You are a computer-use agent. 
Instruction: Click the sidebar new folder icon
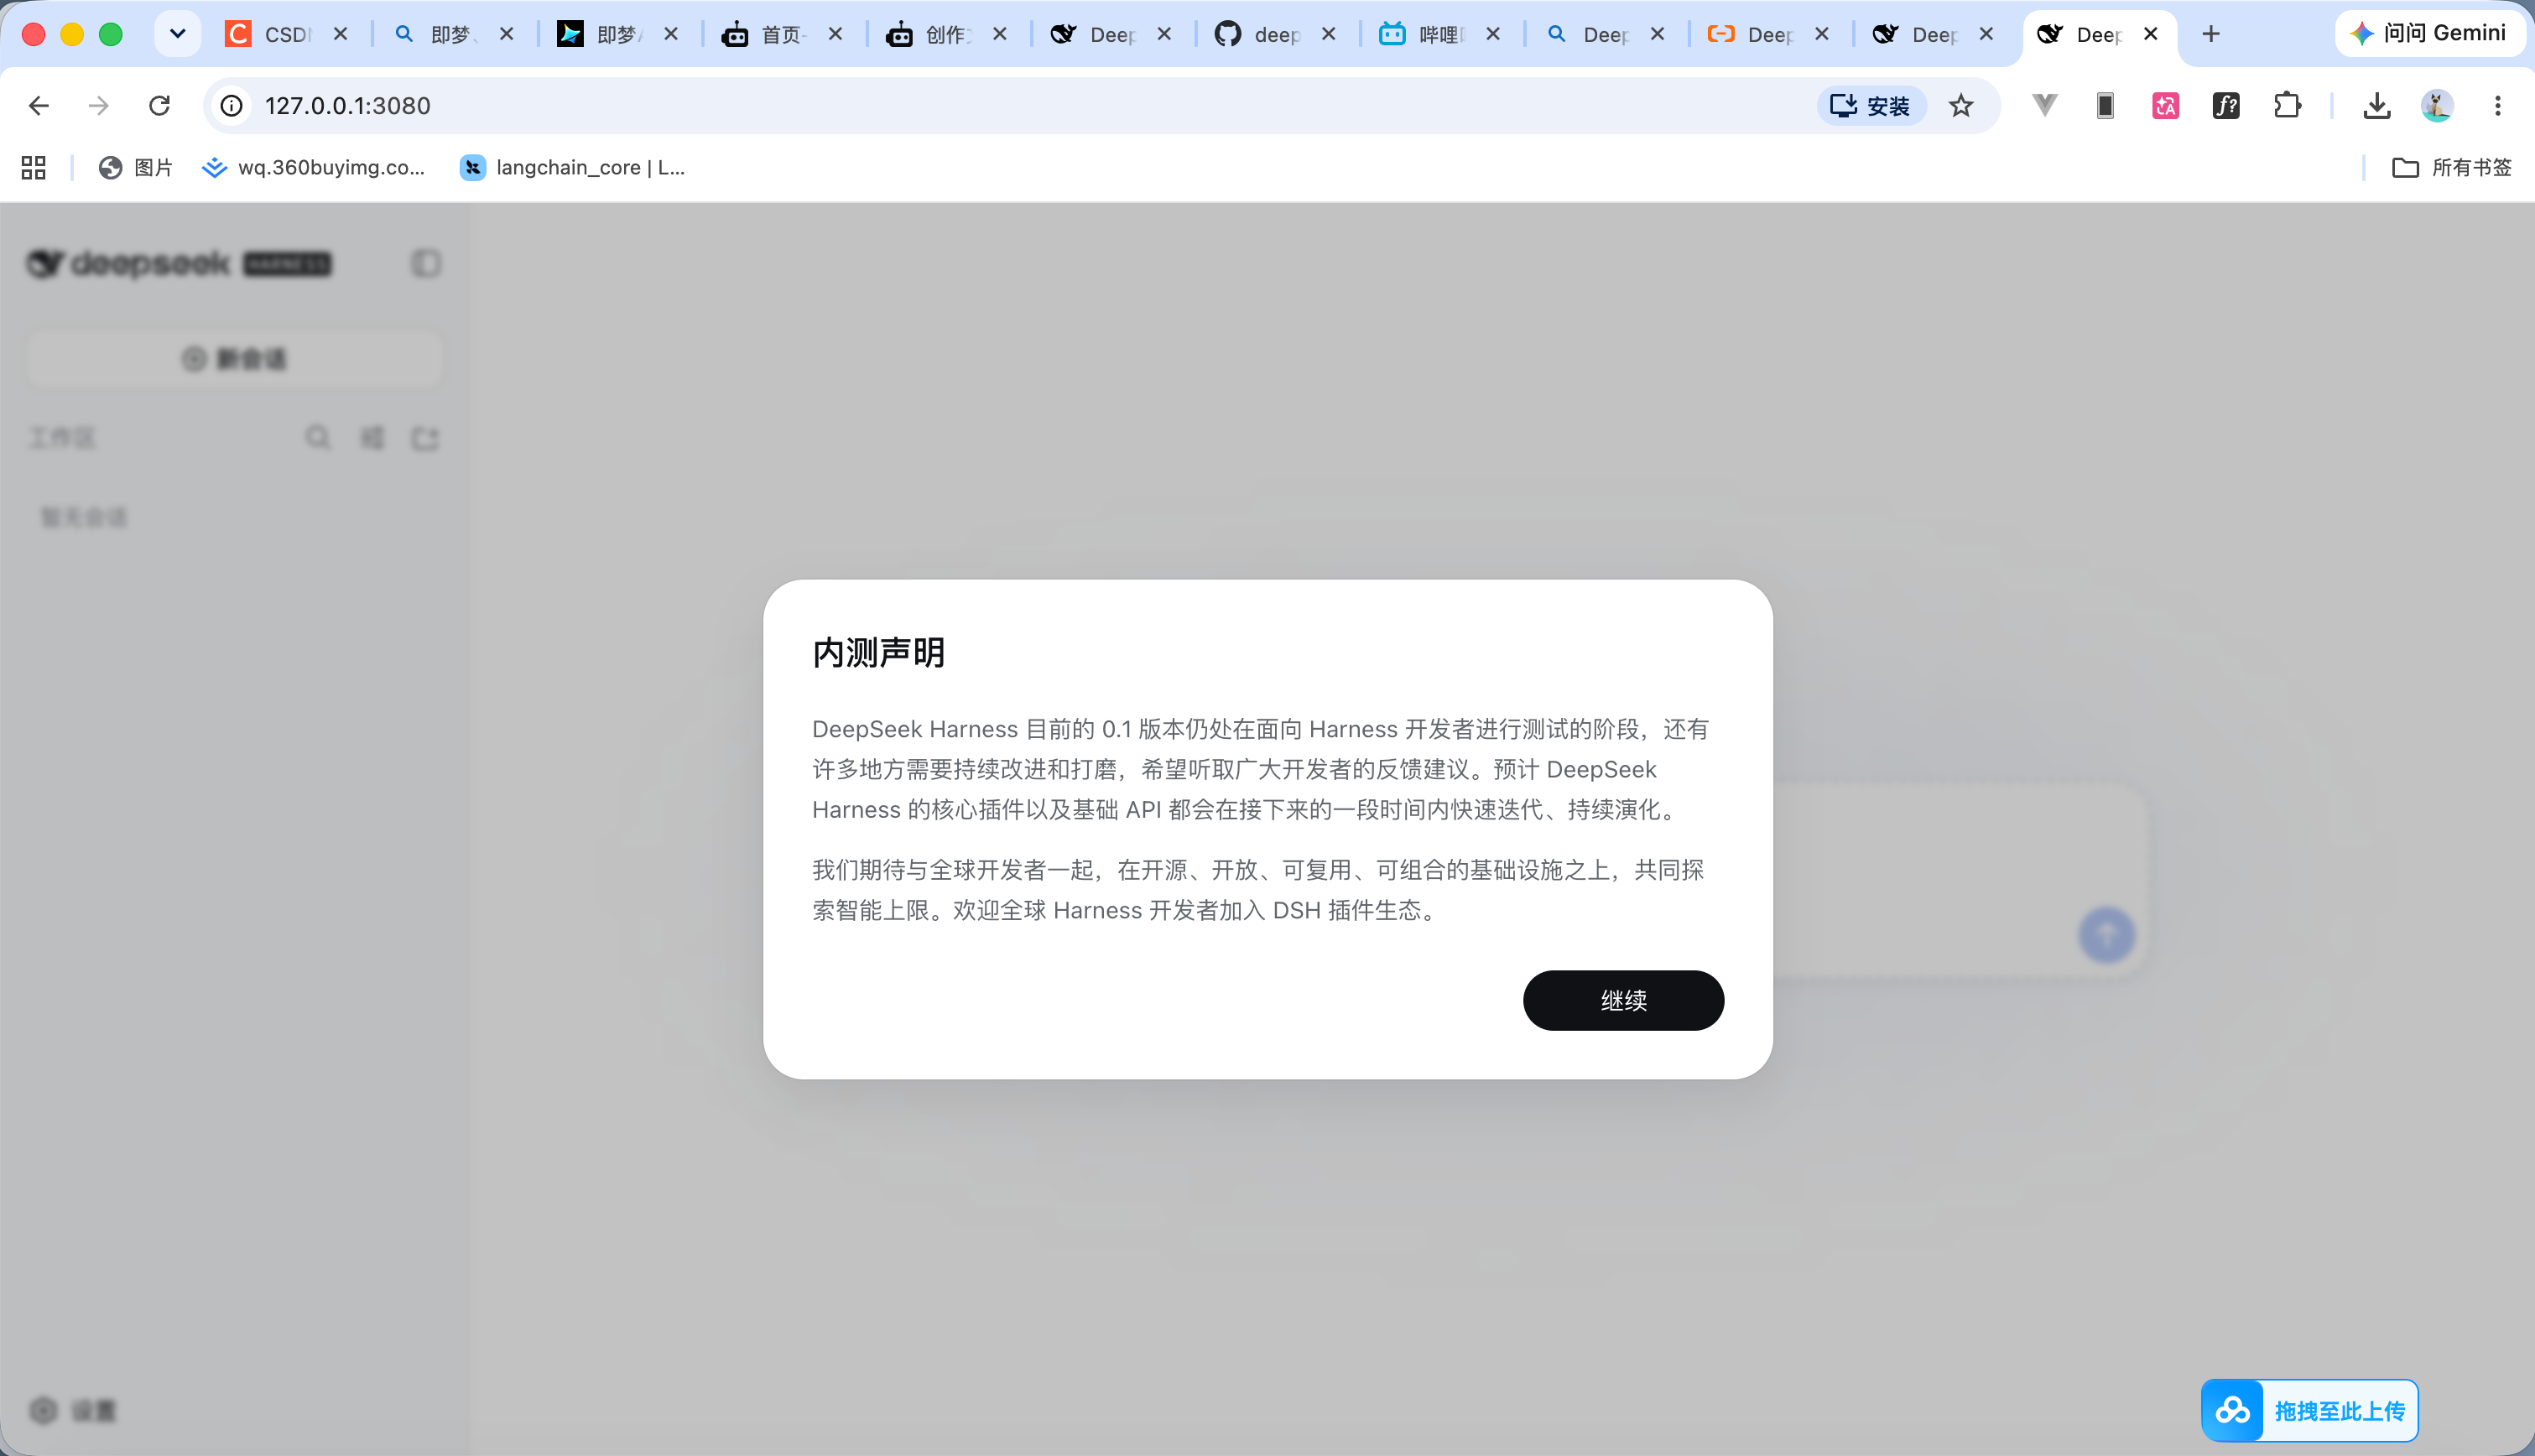(x=426, y=438)
